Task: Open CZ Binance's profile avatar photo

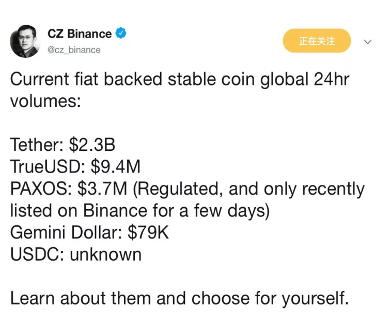Action: (x=25, y=41)
